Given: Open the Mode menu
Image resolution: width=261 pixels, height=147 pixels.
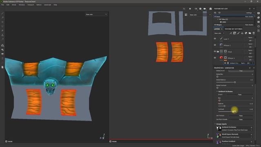Looking at the screenshot, I should tap(14, 5).
